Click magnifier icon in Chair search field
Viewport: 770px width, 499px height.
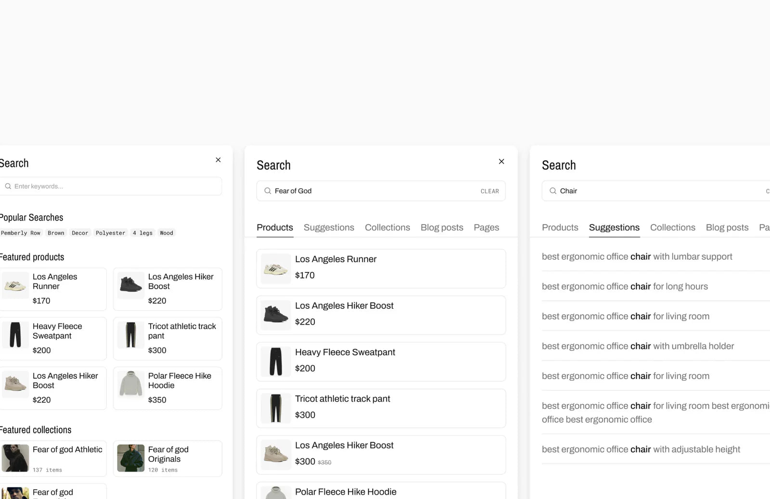tap(553, 191)
